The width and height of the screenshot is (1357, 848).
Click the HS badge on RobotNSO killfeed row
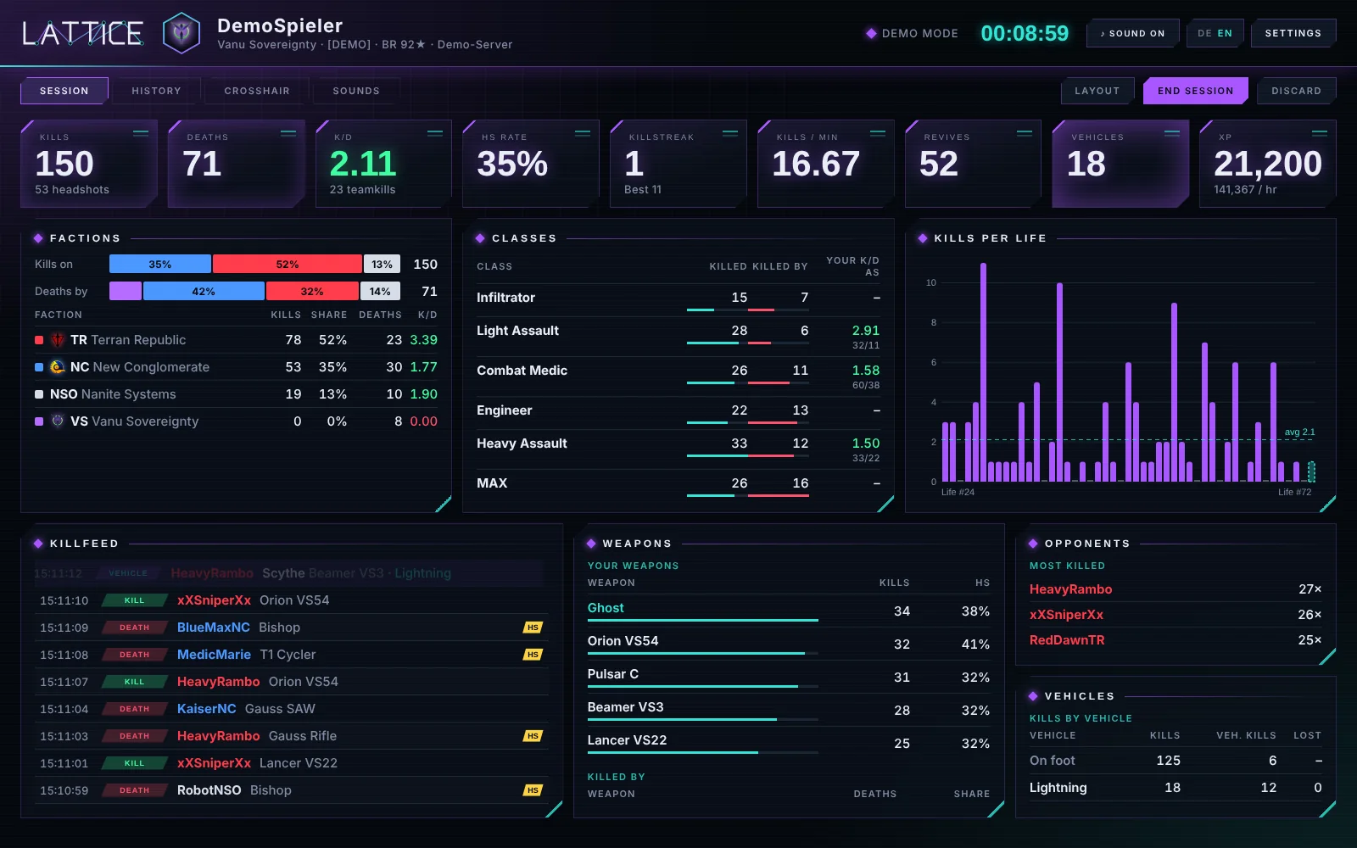[x=533, y=790]
